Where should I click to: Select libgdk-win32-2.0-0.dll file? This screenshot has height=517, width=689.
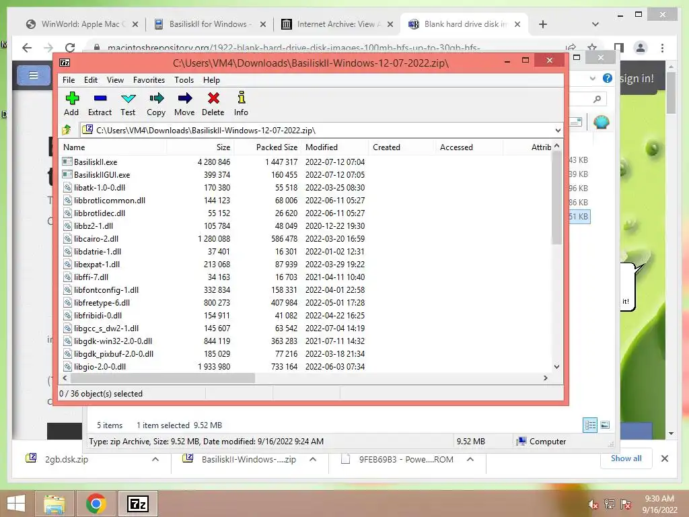tap(113, 341)
